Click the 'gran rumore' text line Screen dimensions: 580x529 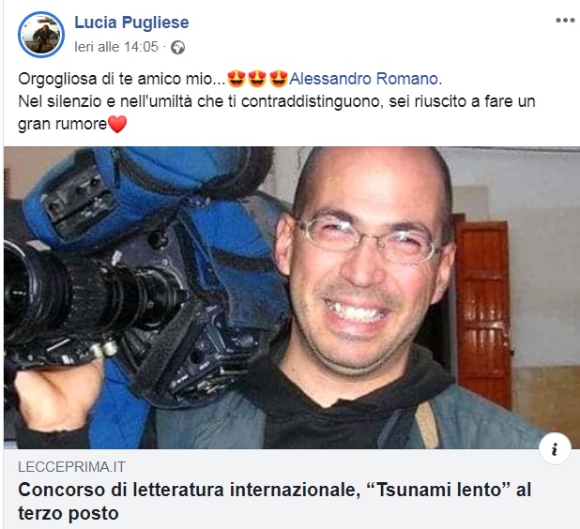tap(63, 124)
